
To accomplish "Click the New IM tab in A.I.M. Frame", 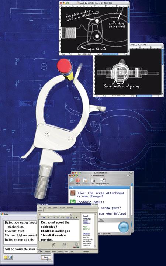I will tap(40, 210).
